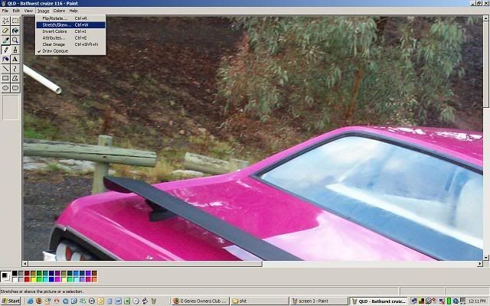Switch to the 'shit' folder taskbar button
The height and width of the screenshot is (306, 490).
(x=260, y=301)
